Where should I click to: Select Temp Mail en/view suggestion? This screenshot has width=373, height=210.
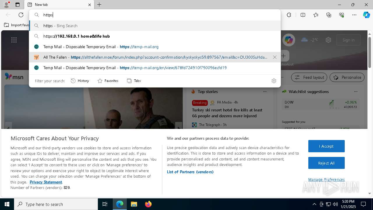(155, 68)
